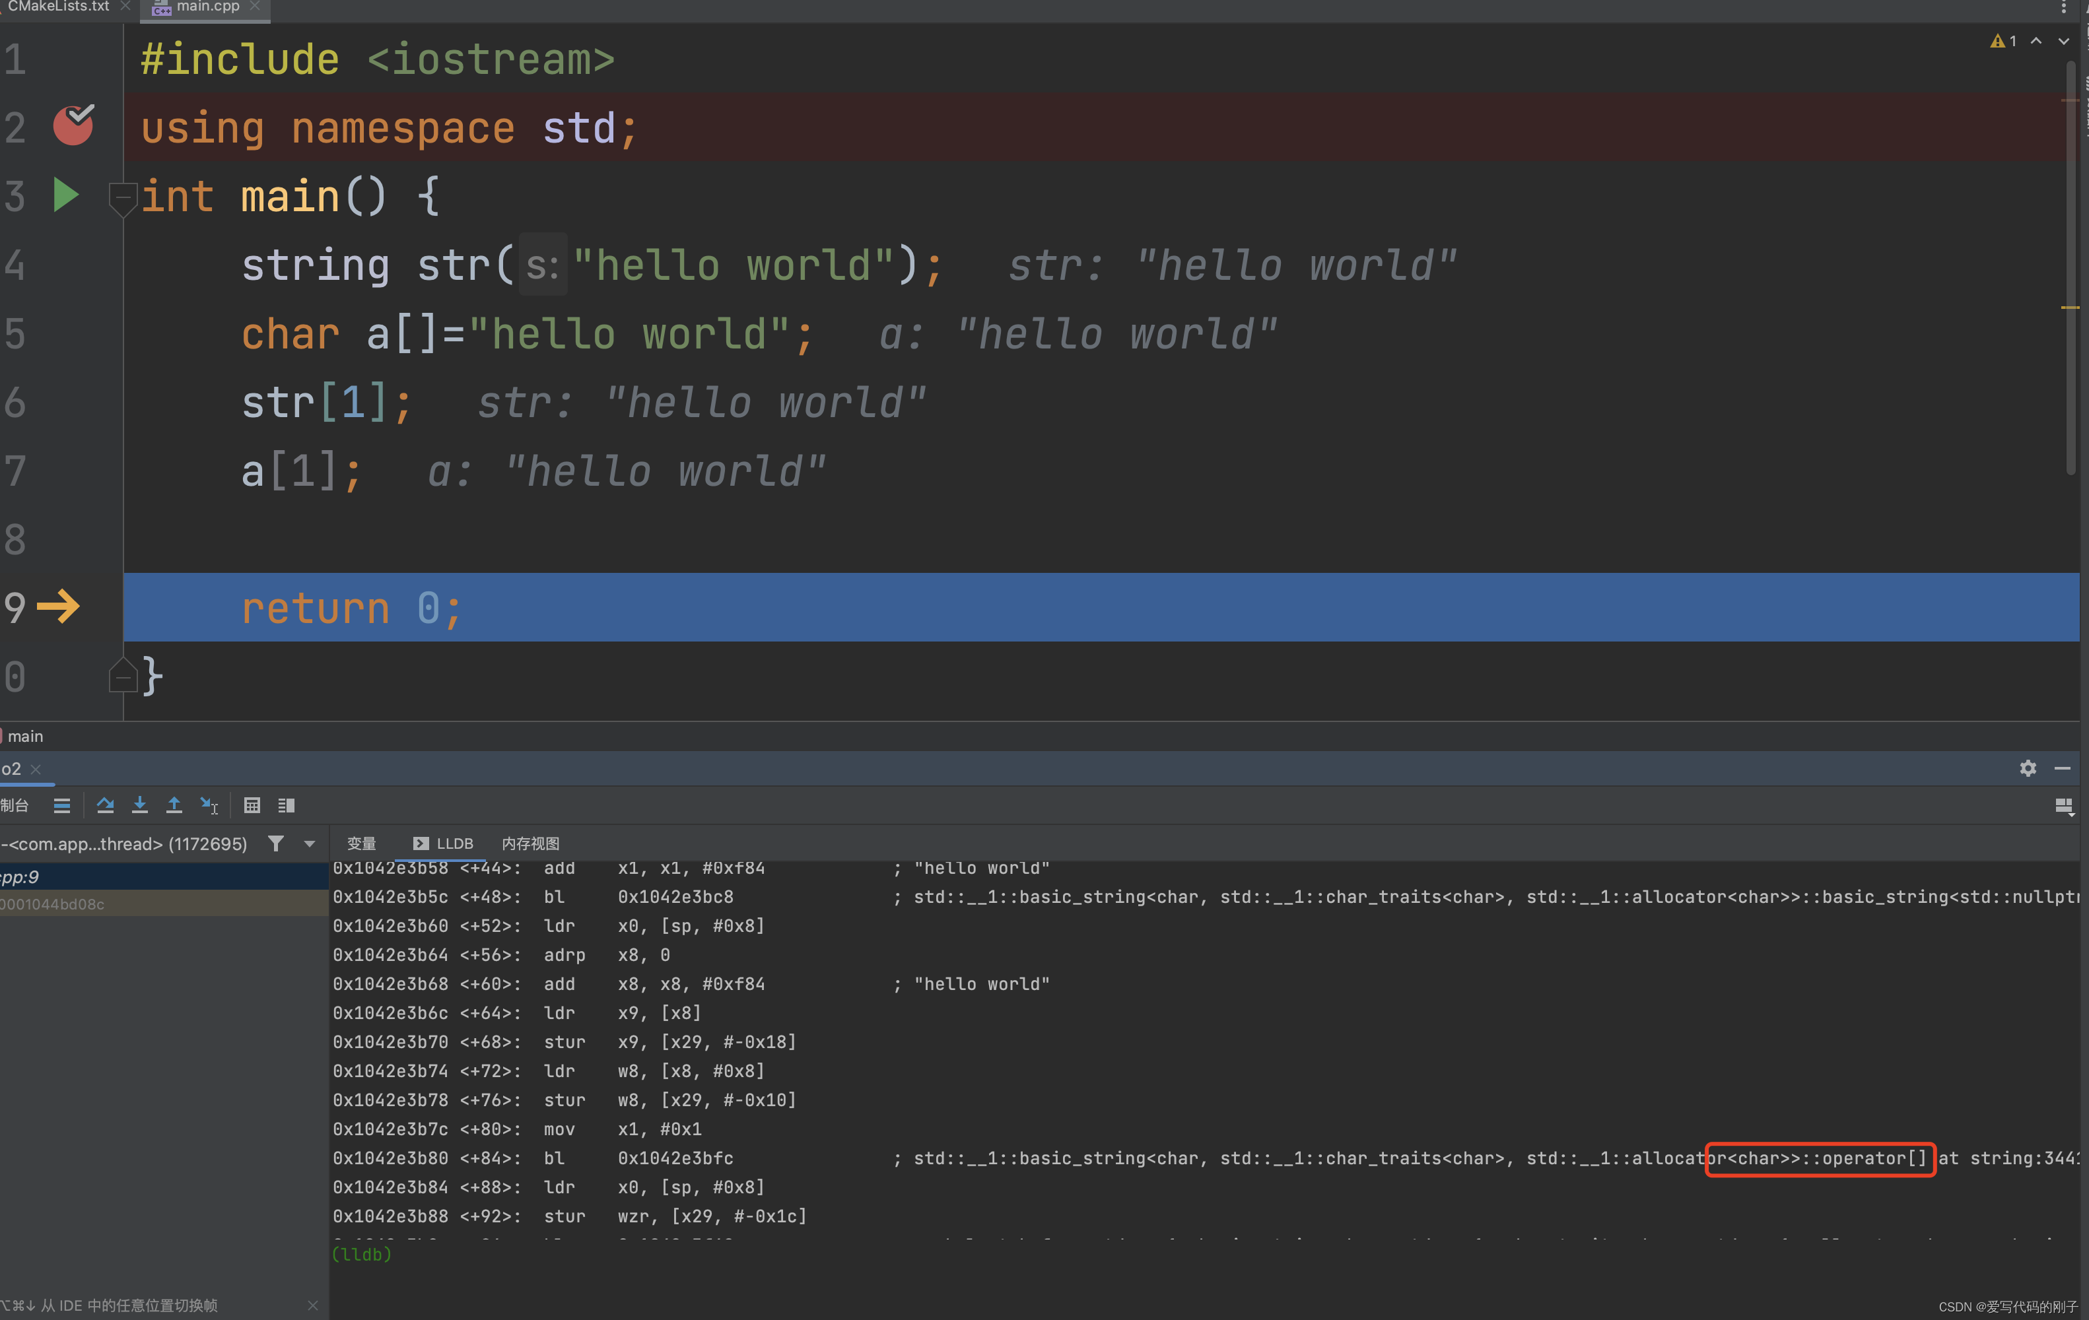2089x1320 pixels.
Task: Open the editor tabs more-options menu
Action: pyautogui.click(x=2064, y=8)
